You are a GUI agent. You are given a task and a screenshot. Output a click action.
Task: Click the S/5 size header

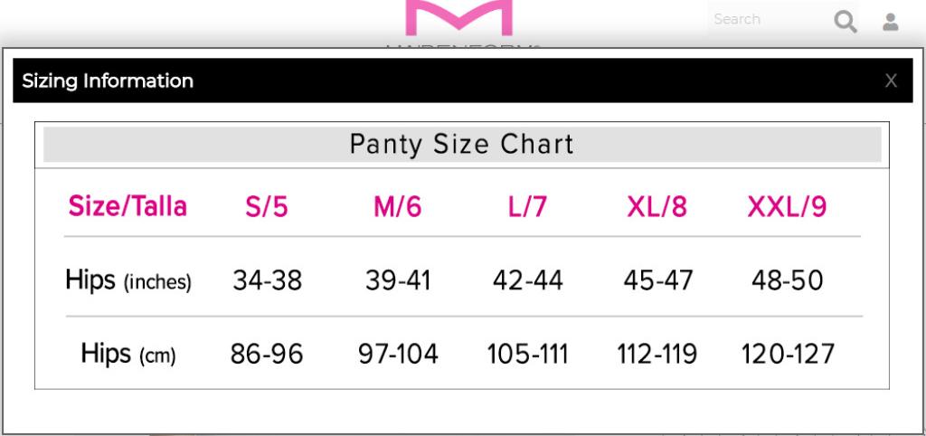(x=266, y=207)
